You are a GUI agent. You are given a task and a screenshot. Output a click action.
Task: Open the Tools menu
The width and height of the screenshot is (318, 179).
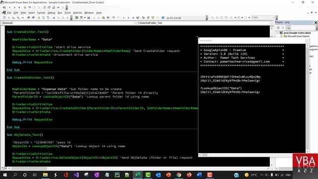click(x=68, y=12)
